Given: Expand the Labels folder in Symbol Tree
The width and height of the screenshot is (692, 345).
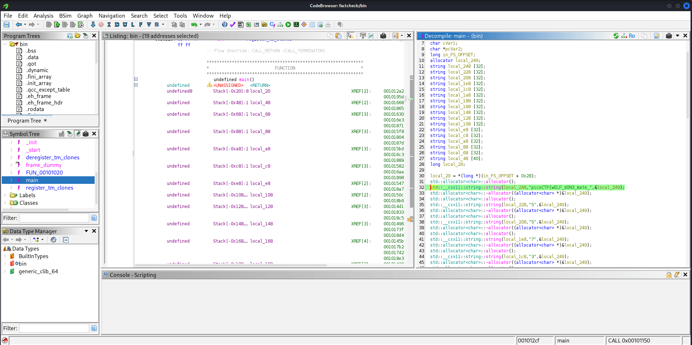Looking at the screenshot, I should click(5, 195).
